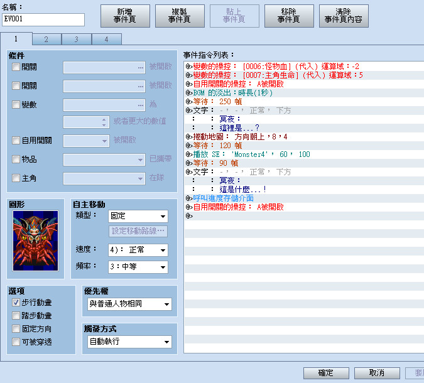
Task: Check the 自用開關 condition checkbox
Action: coord(16,140)
